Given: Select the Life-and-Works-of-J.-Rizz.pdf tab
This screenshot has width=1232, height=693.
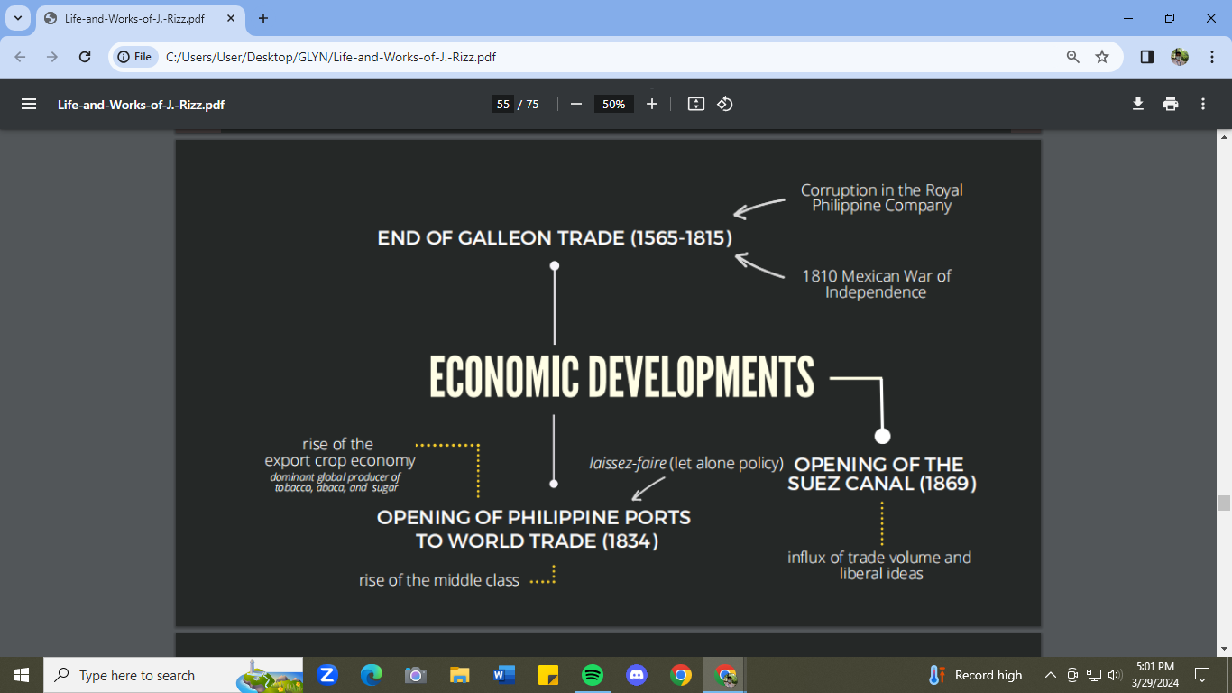Looking at the screenshot, I should (x=133, y=18).
